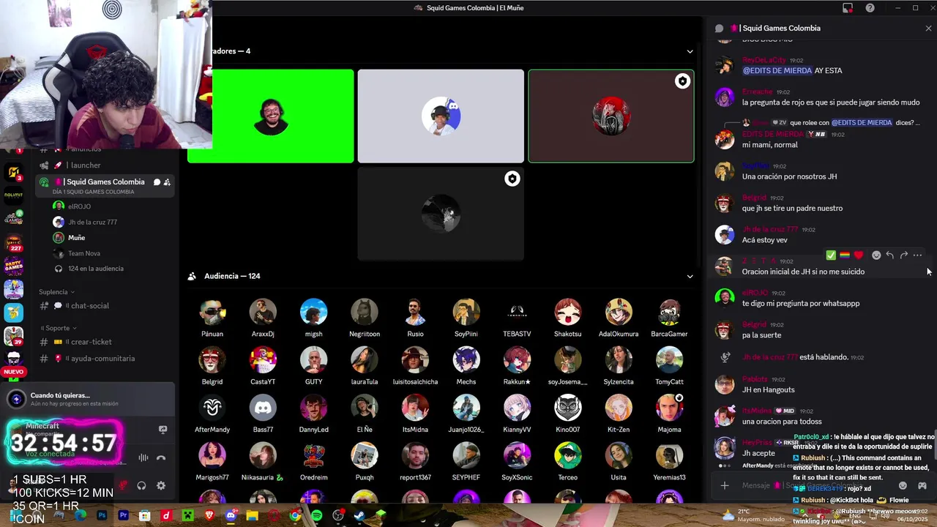The width and height of the screenshot is (937, 527).
Task: Close the Squid Games Colombia chat panel
Action: tap(928, 29)
